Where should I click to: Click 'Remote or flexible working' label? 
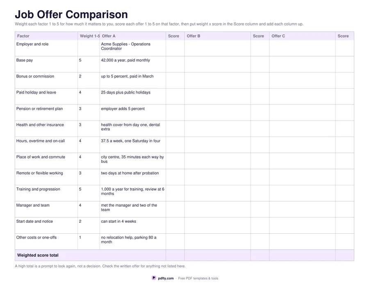point(39,173)
